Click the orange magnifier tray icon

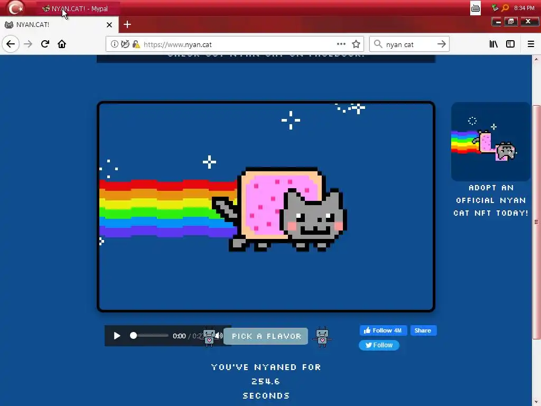505,7
